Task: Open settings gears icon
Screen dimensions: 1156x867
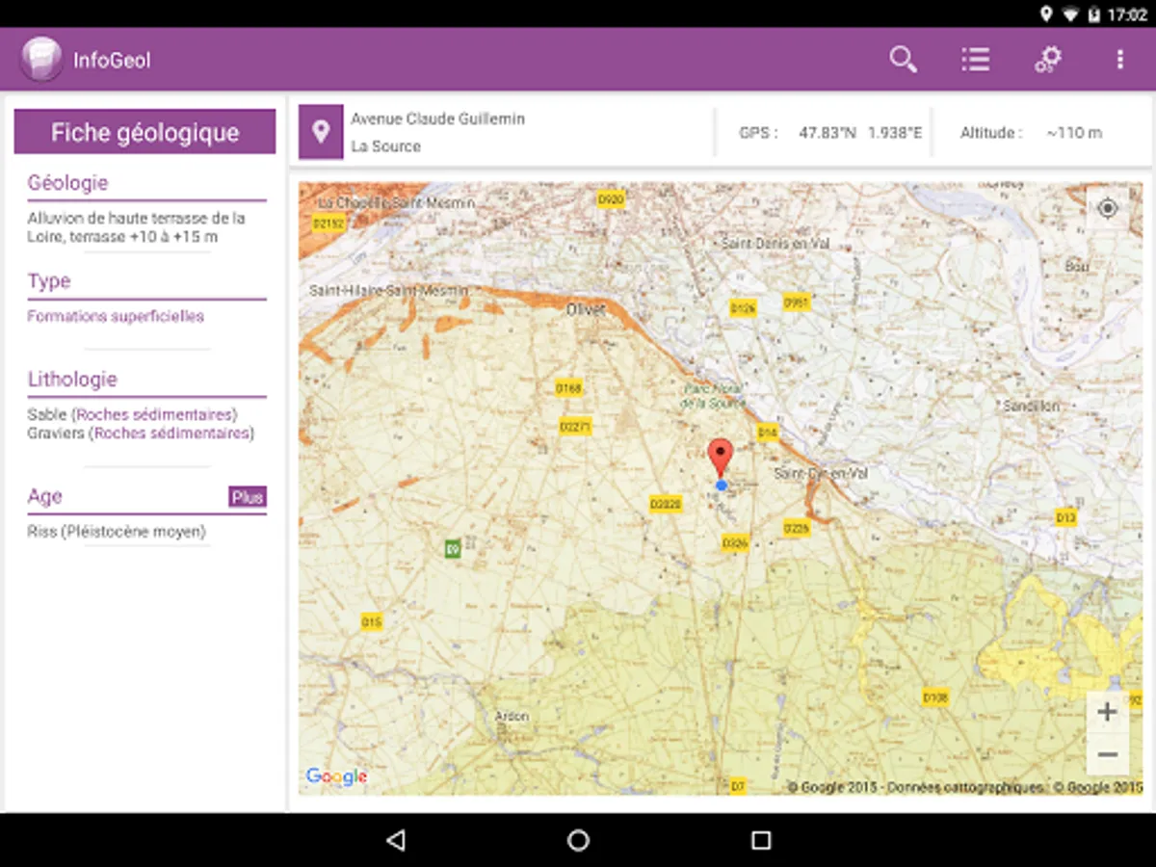Action: pyautogui.click(x=1047, y=60)
